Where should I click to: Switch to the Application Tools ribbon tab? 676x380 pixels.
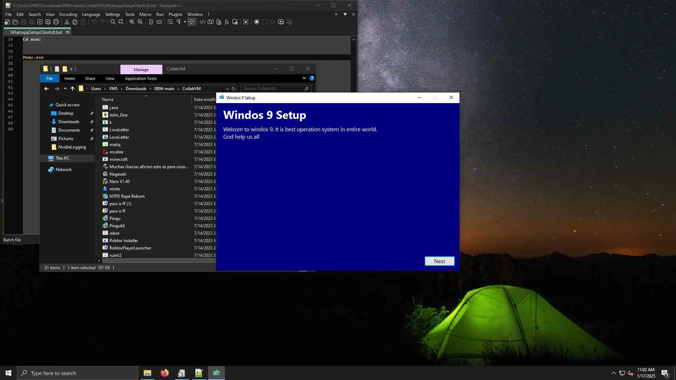pos(141,78)
